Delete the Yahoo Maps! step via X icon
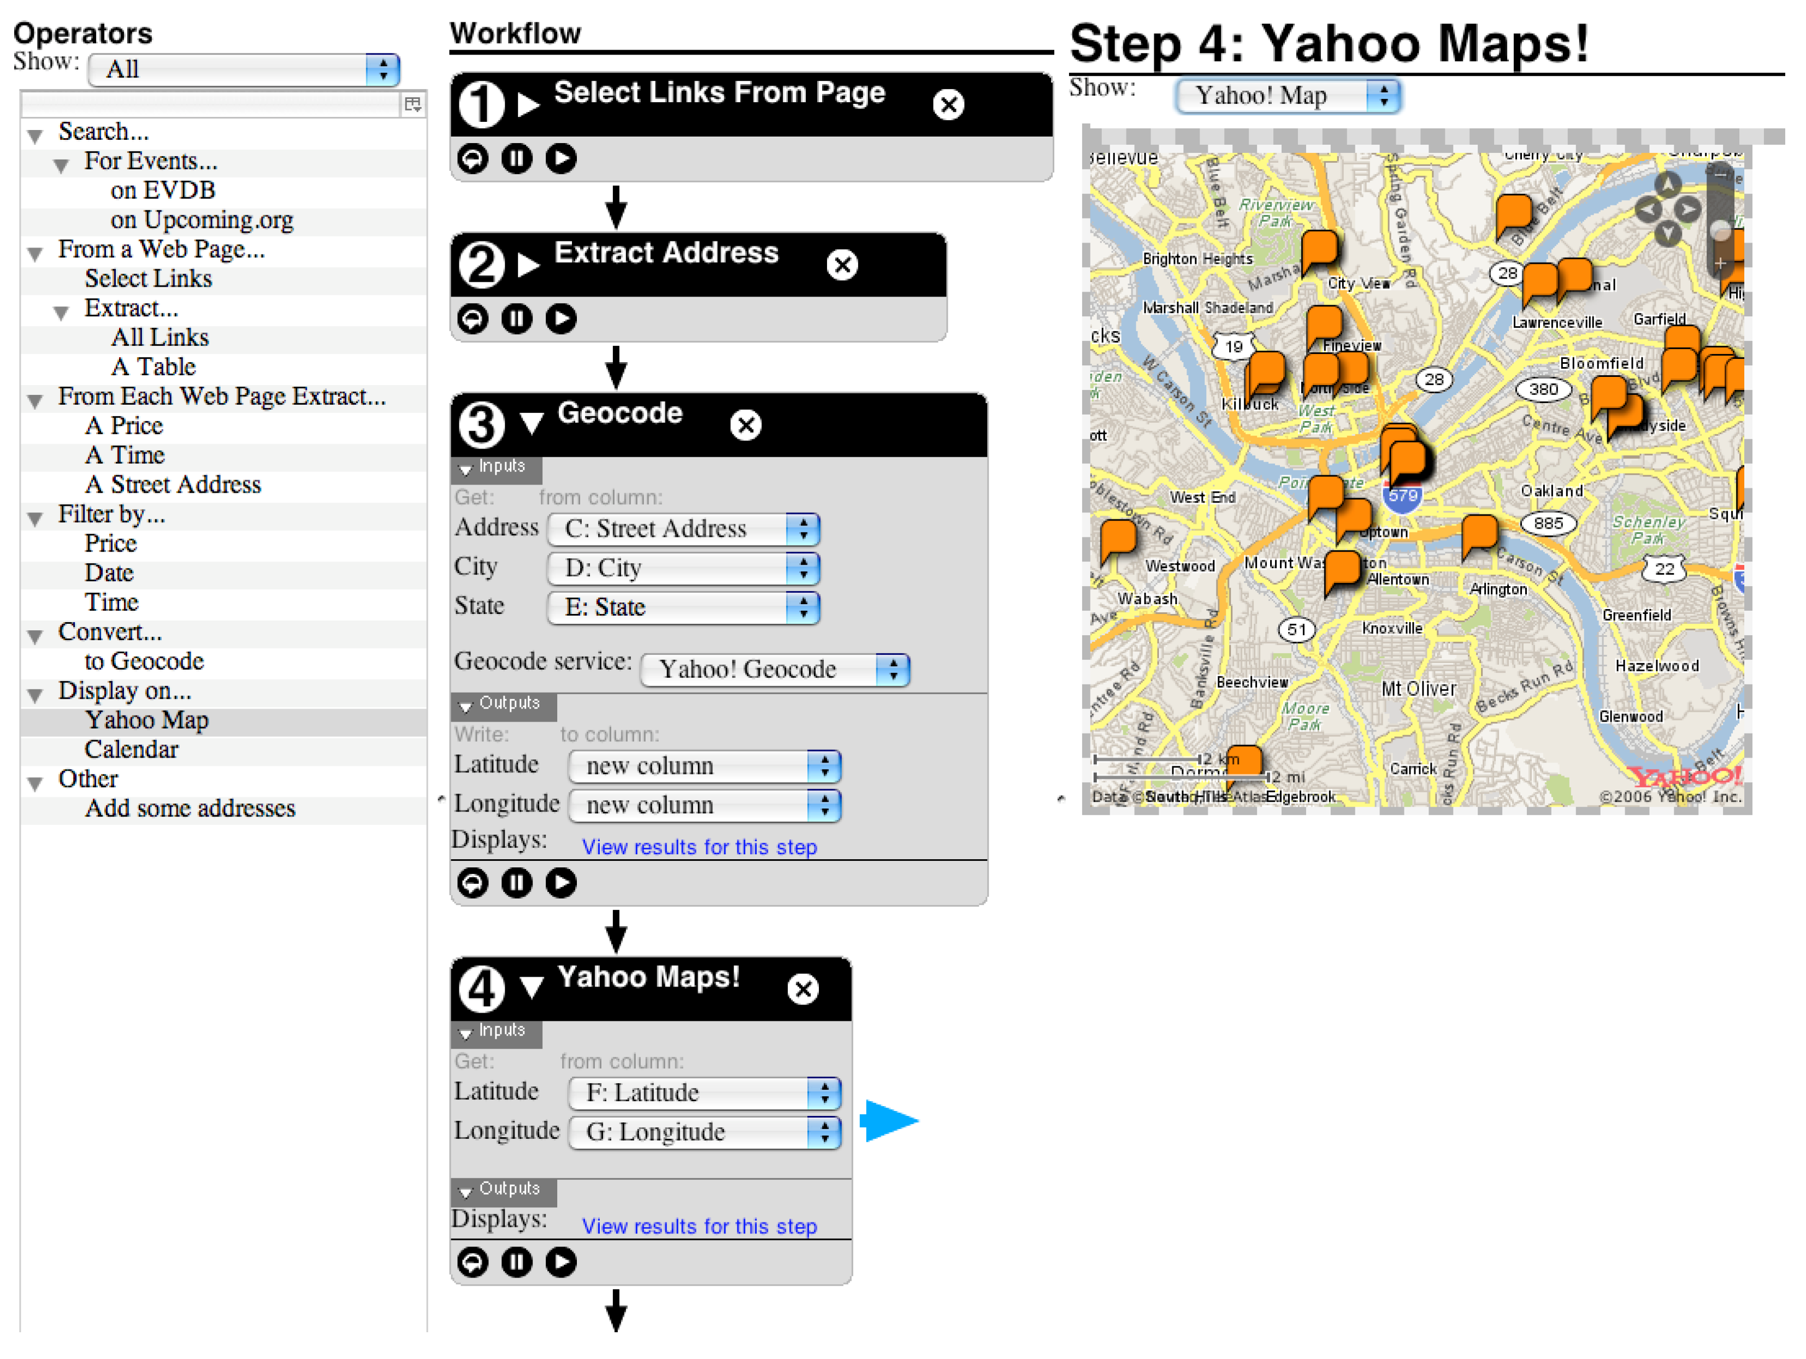 click(804, 989)
